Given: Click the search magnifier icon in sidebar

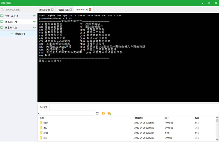Looking at the screenshot, I should coord(2,10).
